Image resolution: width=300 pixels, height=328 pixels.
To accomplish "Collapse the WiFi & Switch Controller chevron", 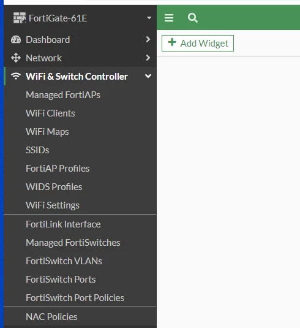I will tap(148, 76).
